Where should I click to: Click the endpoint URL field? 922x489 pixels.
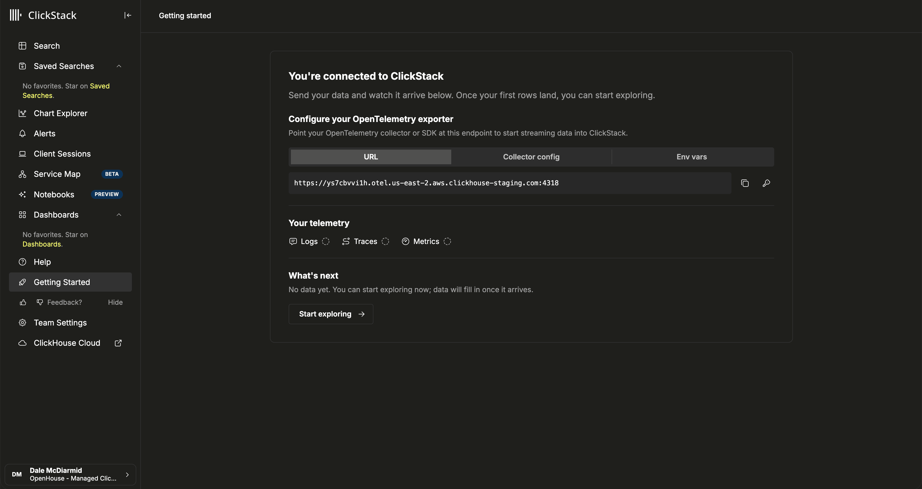click(510, 183)
